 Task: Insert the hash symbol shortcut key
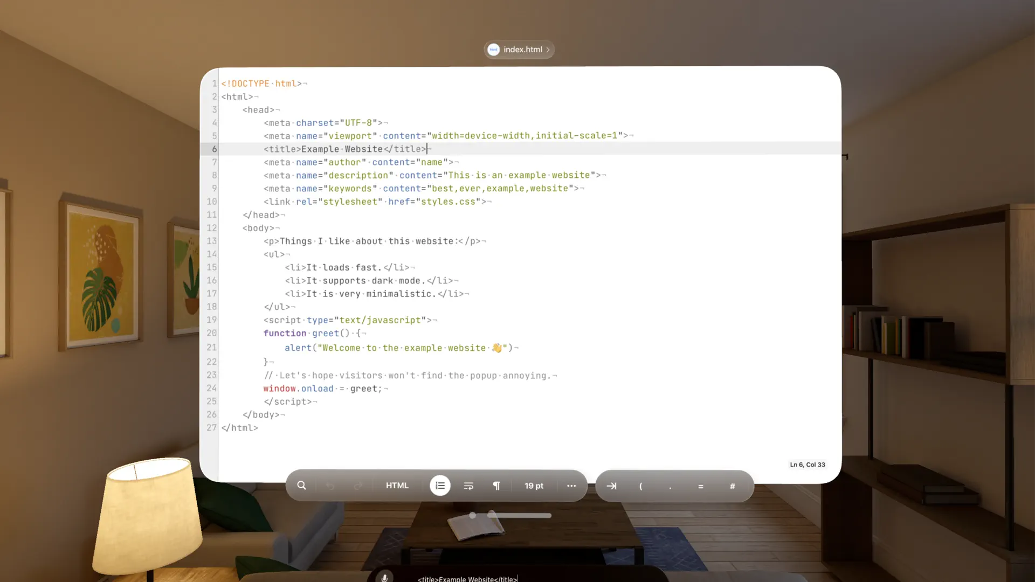point(732,486)
